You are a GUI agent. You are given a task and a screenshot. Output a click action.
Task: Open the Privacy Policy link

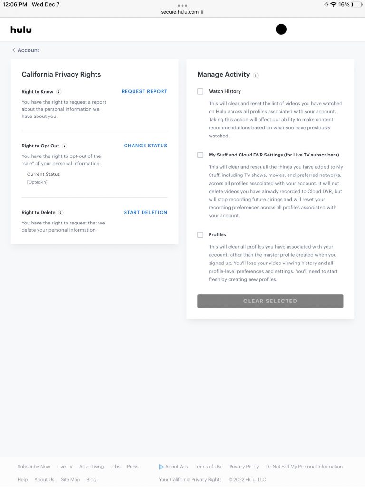tap(244, 467)
